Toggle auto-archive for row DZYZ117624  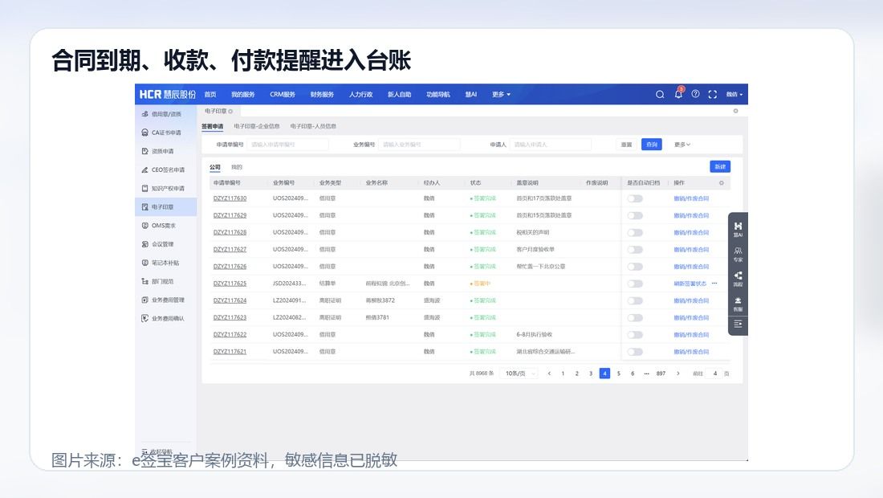click(x=635, y=301)
